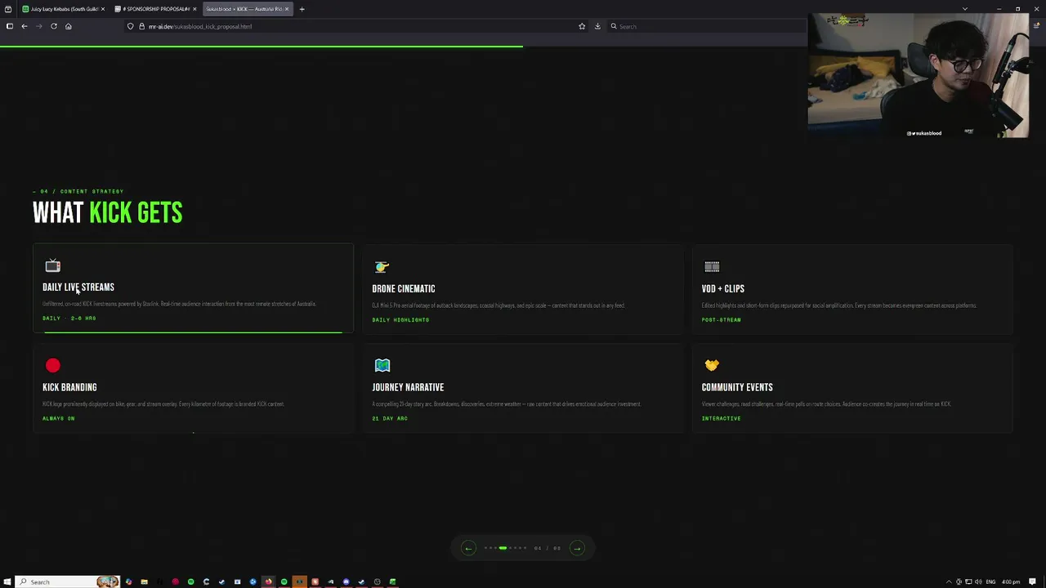Viewport: 1046px width, 588px height.
Task: Click the red circle Kick Branding icon
Action: [53, 365]
